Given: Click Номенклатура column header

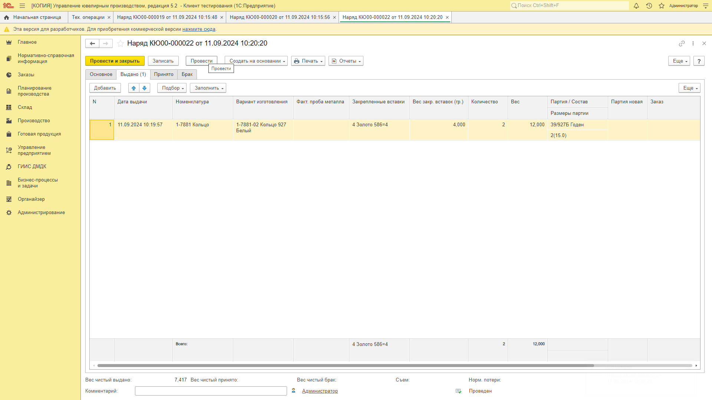Looking at the screenshot, I should [x=203, y=107].
